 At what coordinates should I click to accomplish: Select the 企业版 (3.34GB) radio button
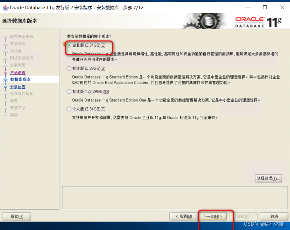pos(69,45)
